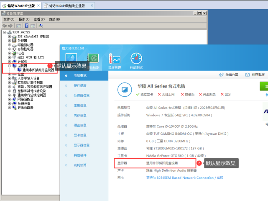Expand the 网络适配器 tree node
The image size is (268, 201).
pos(10,99)
